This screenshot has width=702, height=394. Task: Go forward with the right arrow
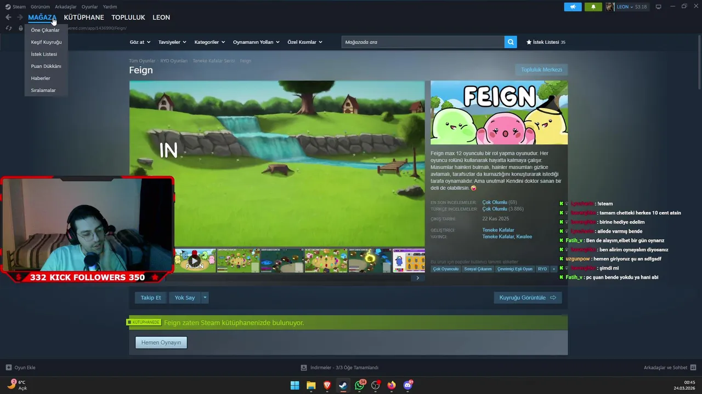(x=20, y=18)
